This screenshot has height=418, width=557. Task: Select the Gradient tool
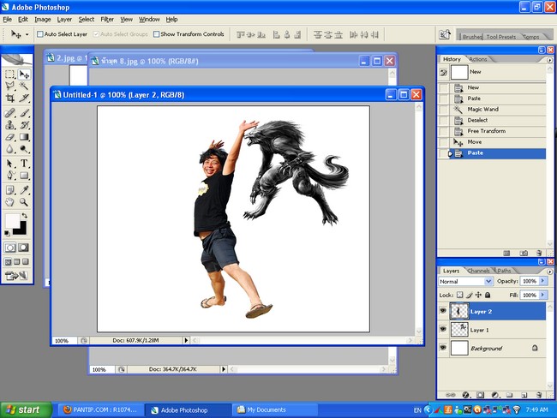click(24, 137)
